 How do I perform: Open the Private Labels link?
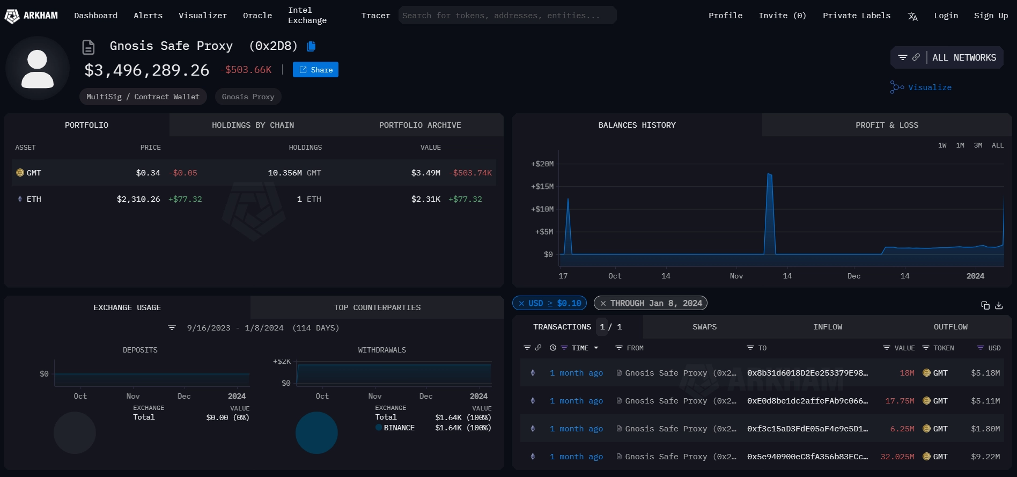click(x=857, y=16)
